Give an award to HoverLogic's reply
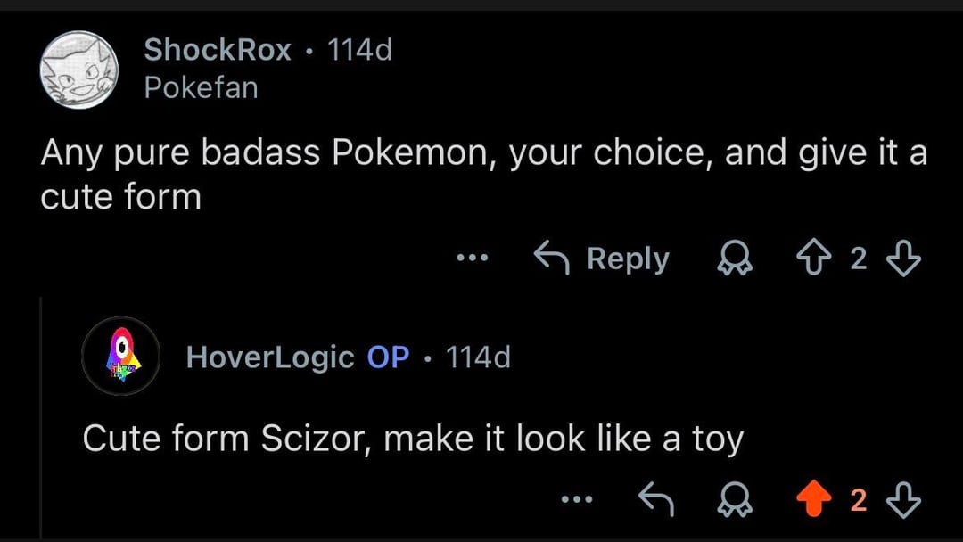The width and height of the screenshot is (963, 542). (x=736, y=501)
